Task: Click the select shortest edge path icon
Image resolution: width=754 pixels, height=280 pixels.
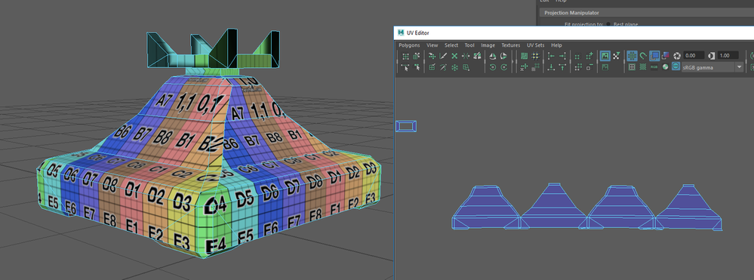Action: click(x=405, y=67)
